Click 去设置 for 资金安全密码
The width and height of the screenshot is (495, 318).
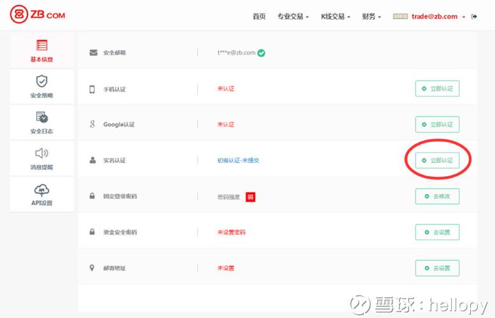tap(437, 232)
